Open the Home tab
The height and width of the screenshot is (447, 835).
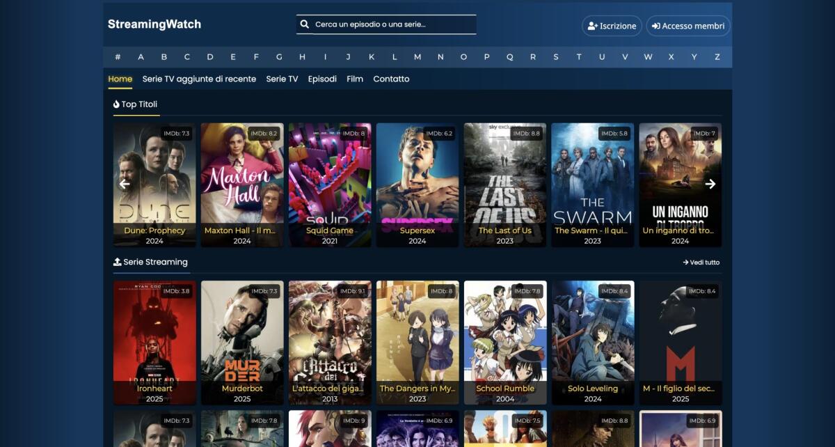tap(120, 79)
